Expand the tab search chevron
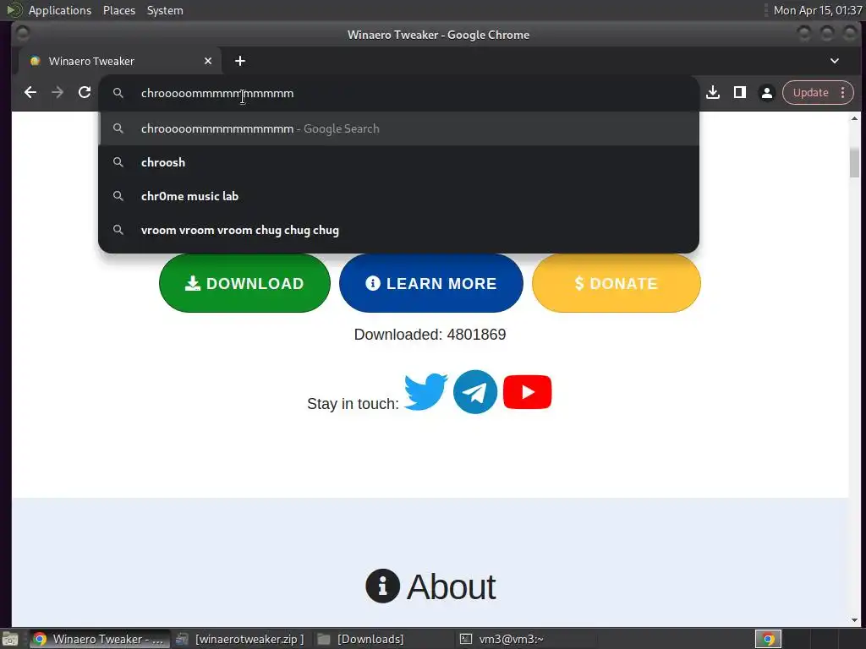 coord(835,61)
